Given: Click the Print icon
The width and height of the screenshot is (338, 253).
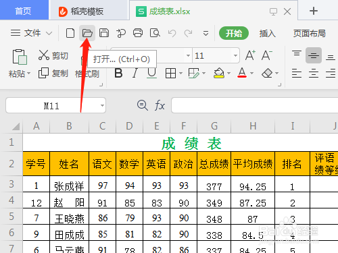Looking at the screenshot, I should point(138,33).
